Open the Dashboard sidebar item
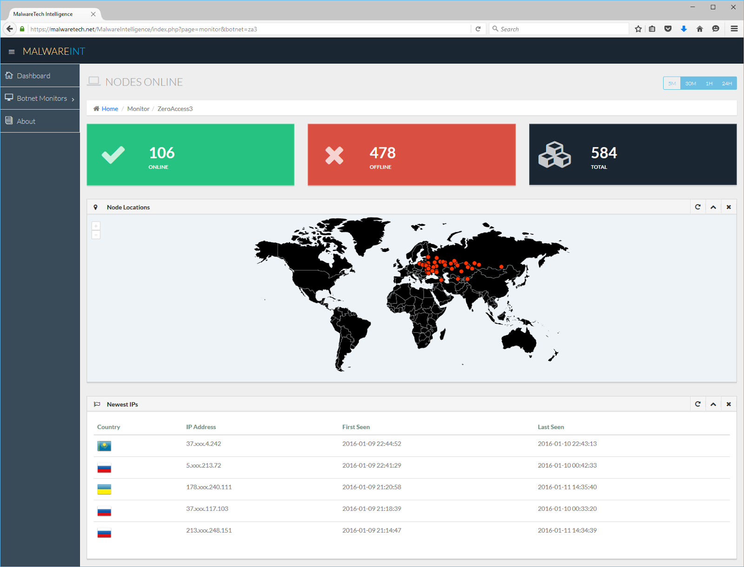 [x=40, y=76]
